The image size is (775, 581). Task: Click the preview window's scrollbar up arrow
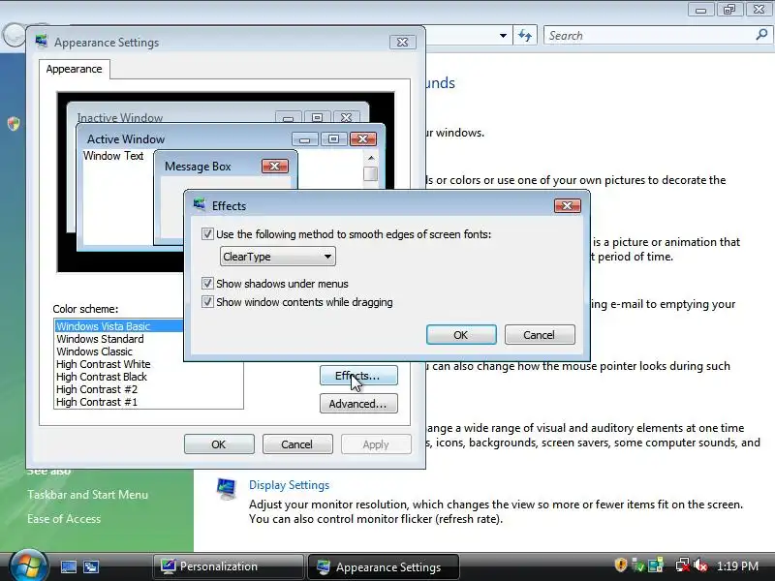(x=371, y=158)
